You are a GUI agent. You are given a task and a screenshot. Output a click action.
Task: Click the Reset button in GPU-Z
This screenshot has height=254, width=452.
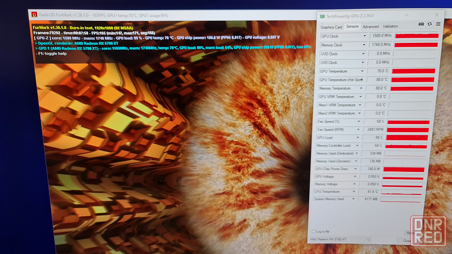(410, 233)
